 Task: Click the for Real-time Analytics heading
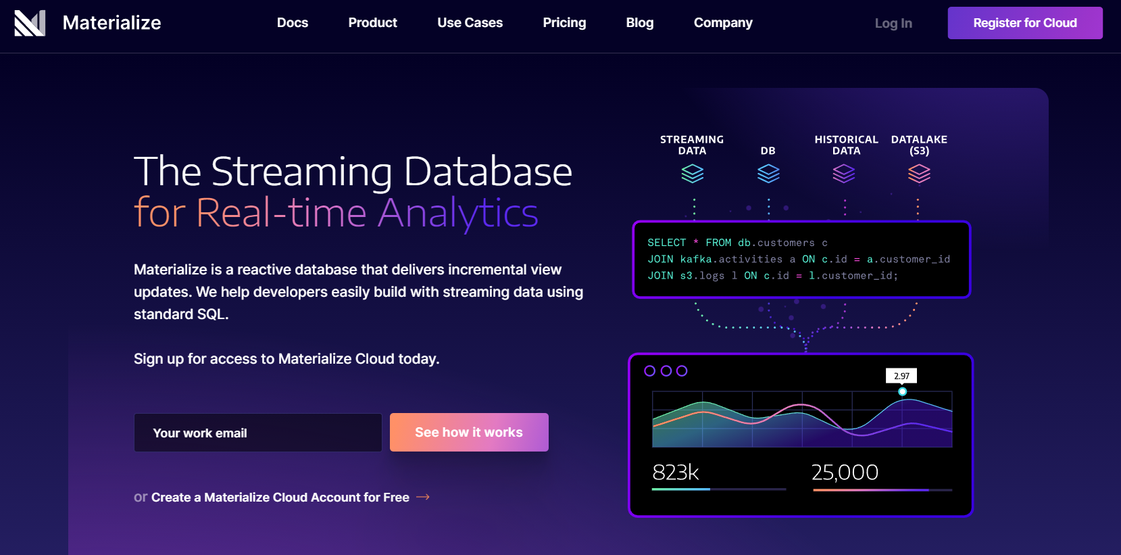coord(336,212)
